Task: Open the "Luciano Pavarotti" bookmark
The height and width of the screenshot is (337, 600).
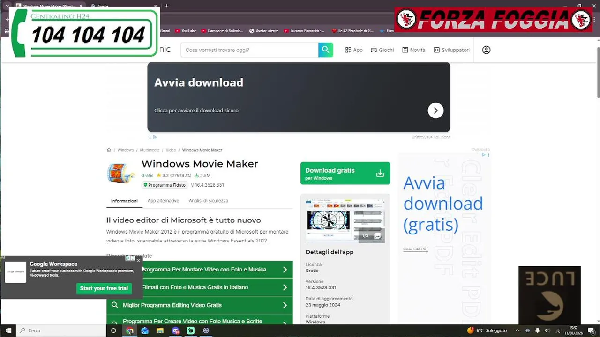Action: [304, 31]
